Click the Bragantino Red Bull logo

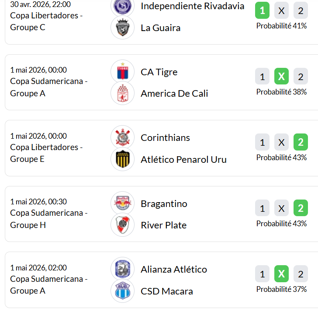(x=123, y=203)
